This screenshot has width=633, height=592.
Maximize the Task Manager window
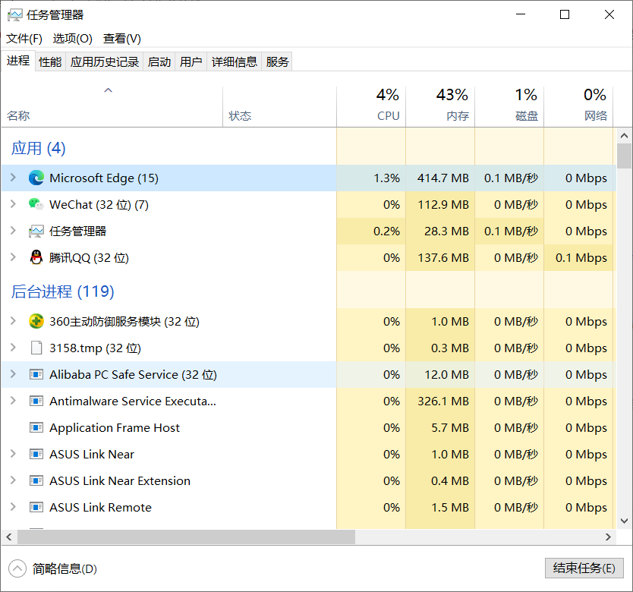(565, 15)
